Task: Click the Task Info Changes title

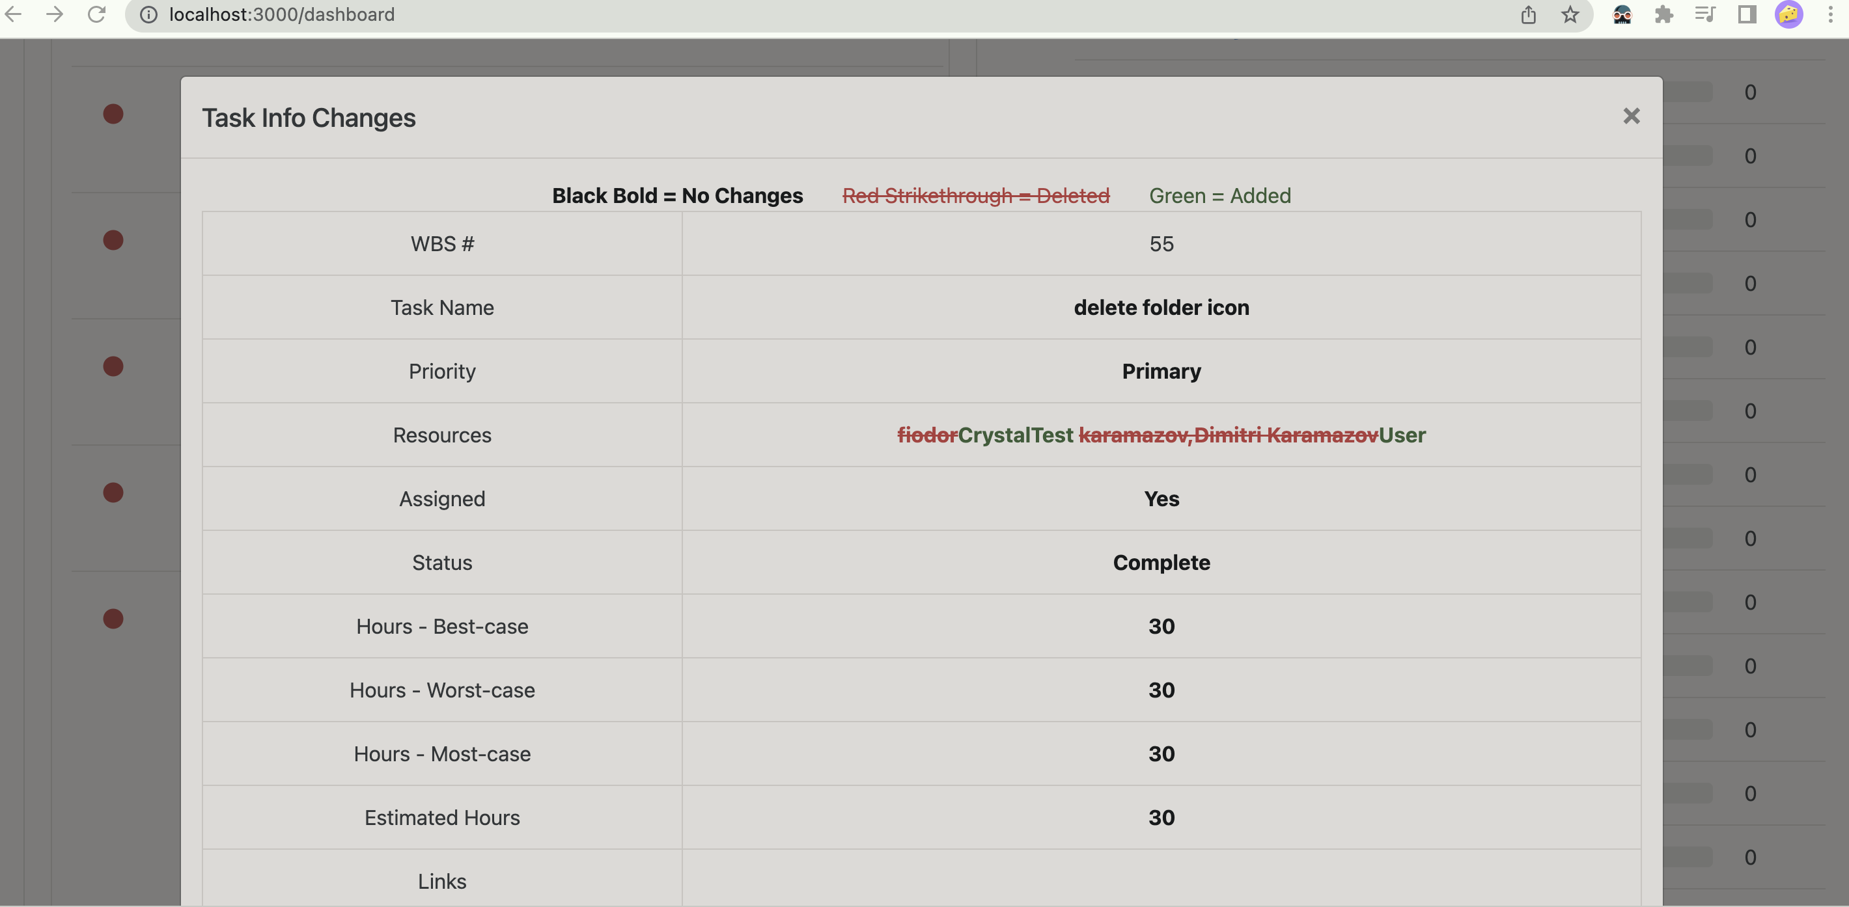Action: [309, 118]
